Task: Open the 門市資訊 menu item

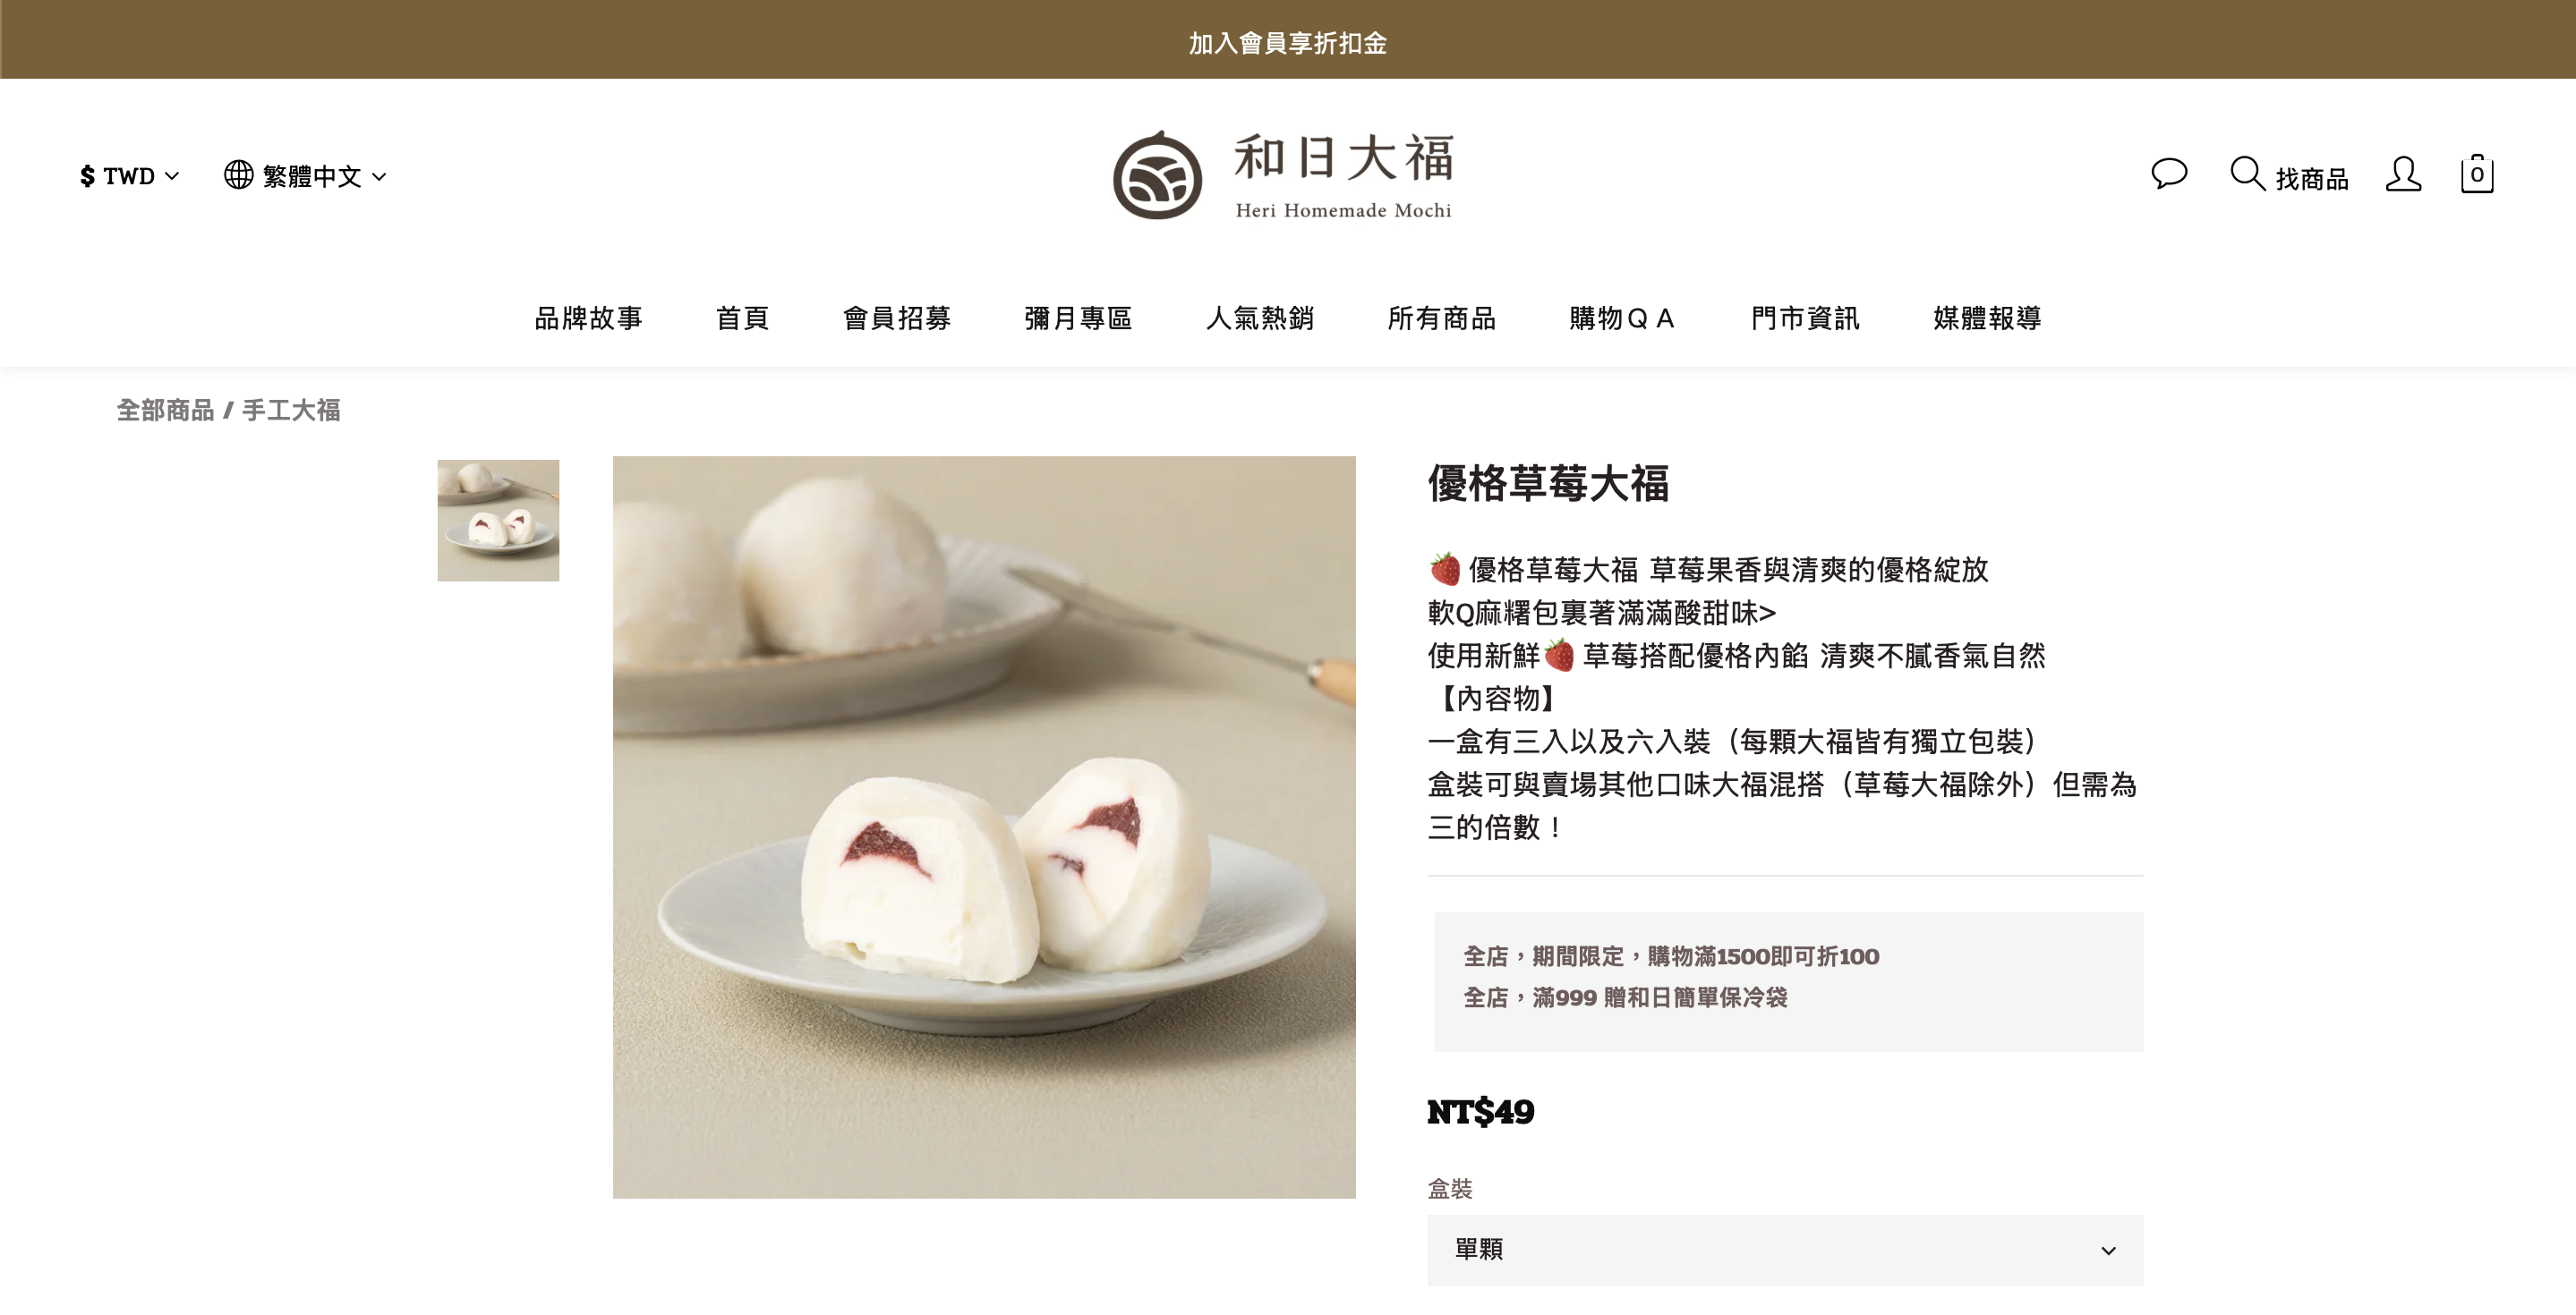Action: click(1805, 318)
